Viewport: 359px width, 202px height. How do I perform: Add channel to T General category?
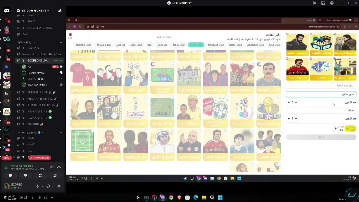pos(61,132)
